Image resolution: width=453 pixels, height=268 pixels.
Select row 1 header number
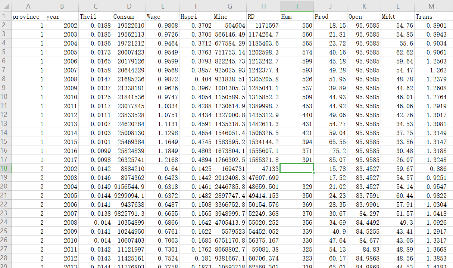6,16
